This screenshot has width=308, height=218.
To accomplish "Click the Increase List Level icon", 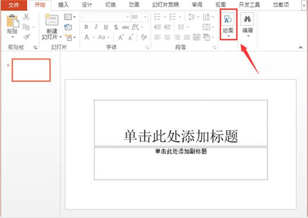I will tap(168, 27).
